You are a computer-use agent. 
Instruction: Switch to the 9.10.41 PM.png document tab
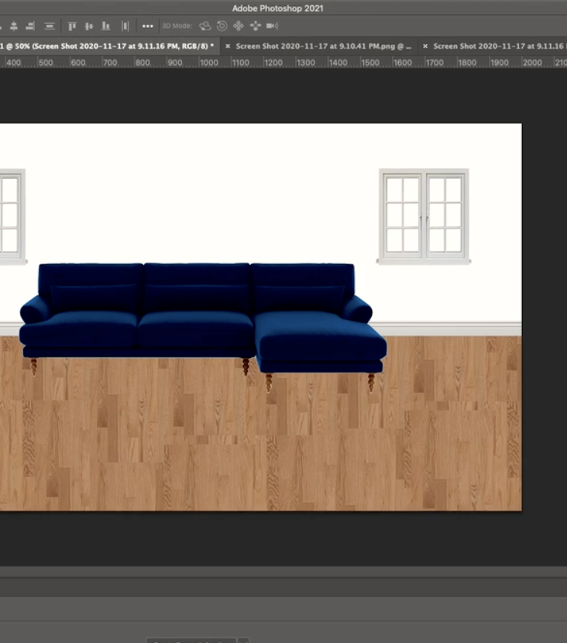(323, 46)
